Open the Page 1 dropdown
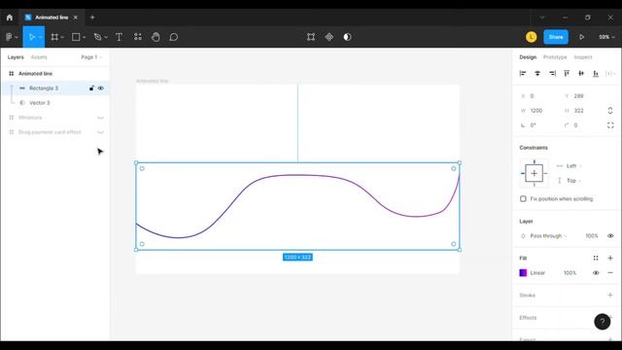 click(x=91, y=57)
